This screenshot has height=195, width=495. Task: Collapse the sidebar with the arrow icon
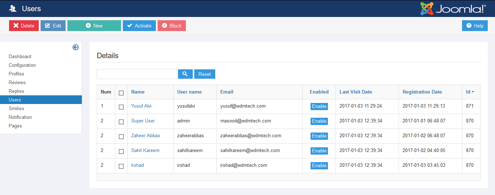[x=75, y=47]
